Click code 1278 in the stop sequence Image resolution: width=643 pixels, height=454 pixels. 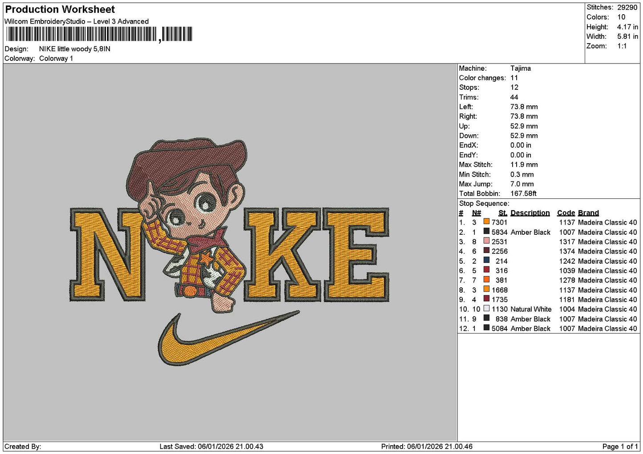567,280
